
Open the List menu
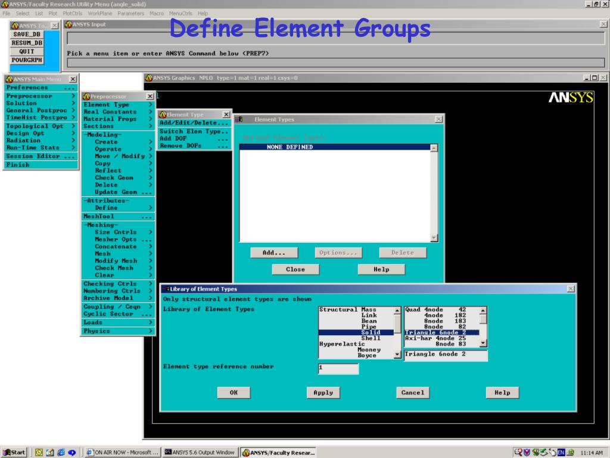[x=39, y=13]
